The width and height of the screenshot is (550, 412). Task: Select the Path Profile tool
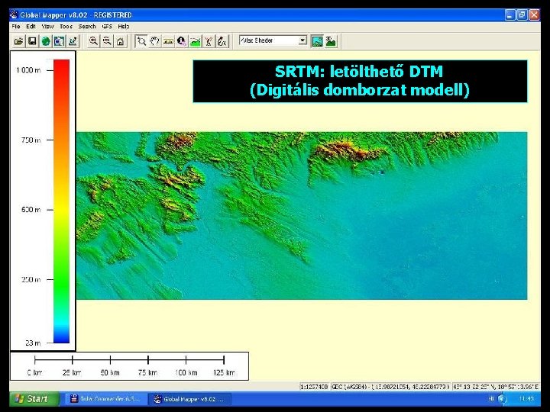(x=196, y=41)
